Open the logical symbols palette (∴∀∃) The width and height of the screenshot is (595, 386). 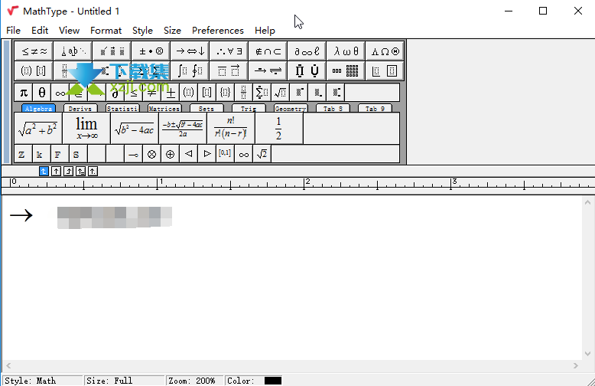pyautogui.click(x=229, y=51)
